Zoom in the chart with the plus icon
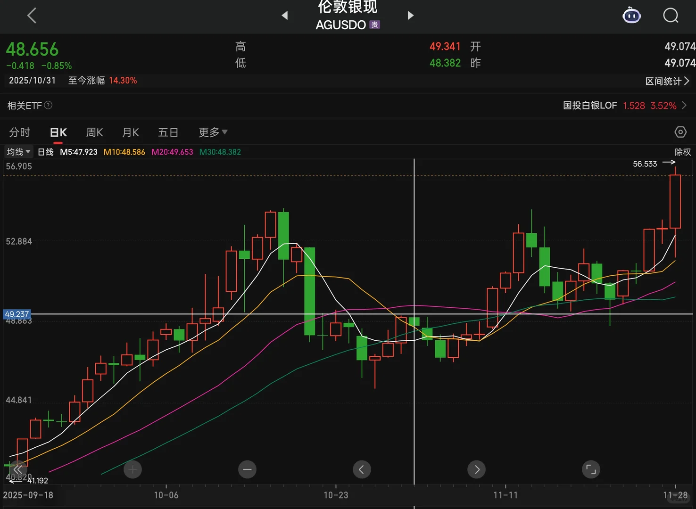 (x=133, y=469)
